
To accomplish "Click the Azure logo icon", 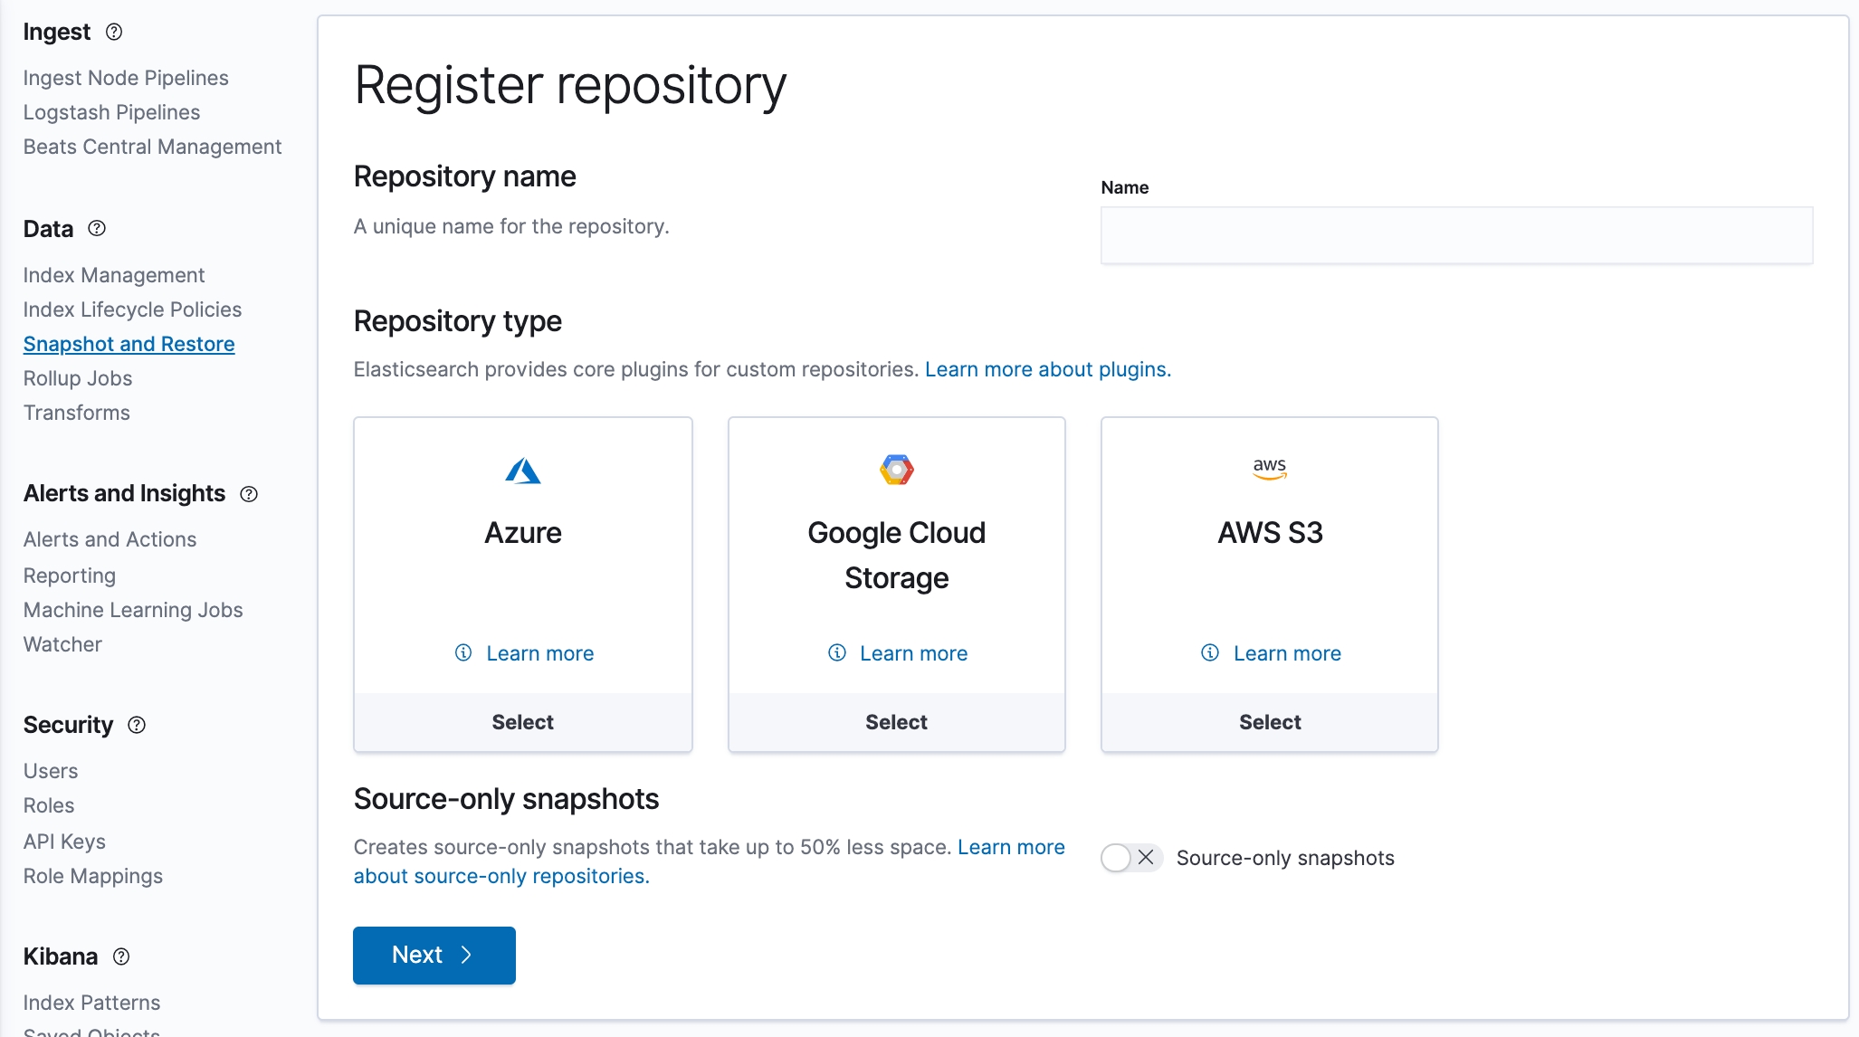I will click(522, 471).
